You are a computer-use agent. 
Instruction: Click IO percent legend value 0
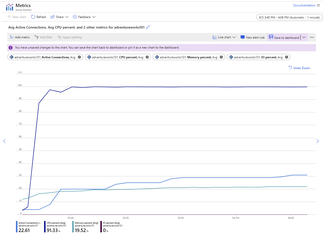104,230
